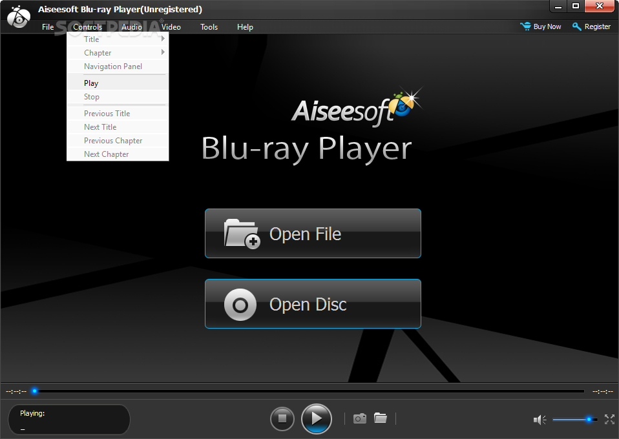Image resolution: width=619 pixels, height=439 pixels.
Task: Click the round Play button
Action: [316, 418]
